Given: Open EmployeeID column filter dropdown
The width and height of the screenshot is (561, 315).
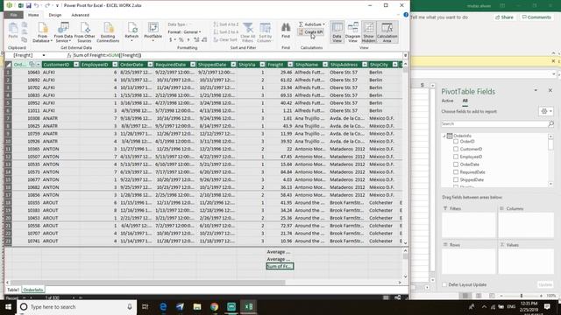Looking at the screenshot, I should point(115,65).
